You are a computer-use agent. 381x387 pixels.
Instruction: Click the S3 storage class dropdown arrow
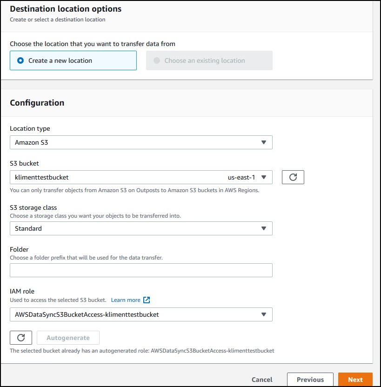[x=264, y=228]
